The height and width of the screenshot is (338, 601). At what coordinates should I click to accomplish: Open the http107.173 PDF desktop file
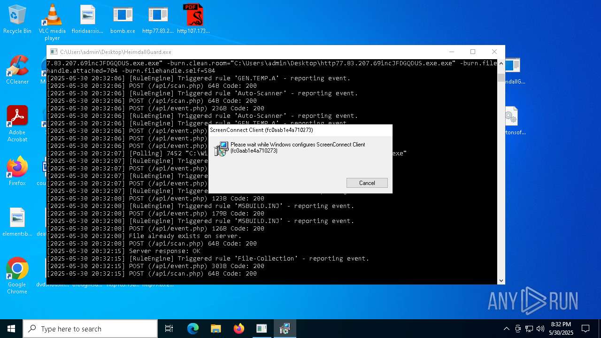tap(193, 20)
